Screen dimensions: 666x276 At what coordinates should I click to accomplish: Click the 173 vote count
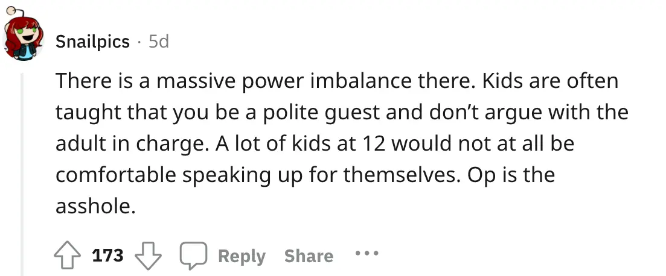point(108,256)
